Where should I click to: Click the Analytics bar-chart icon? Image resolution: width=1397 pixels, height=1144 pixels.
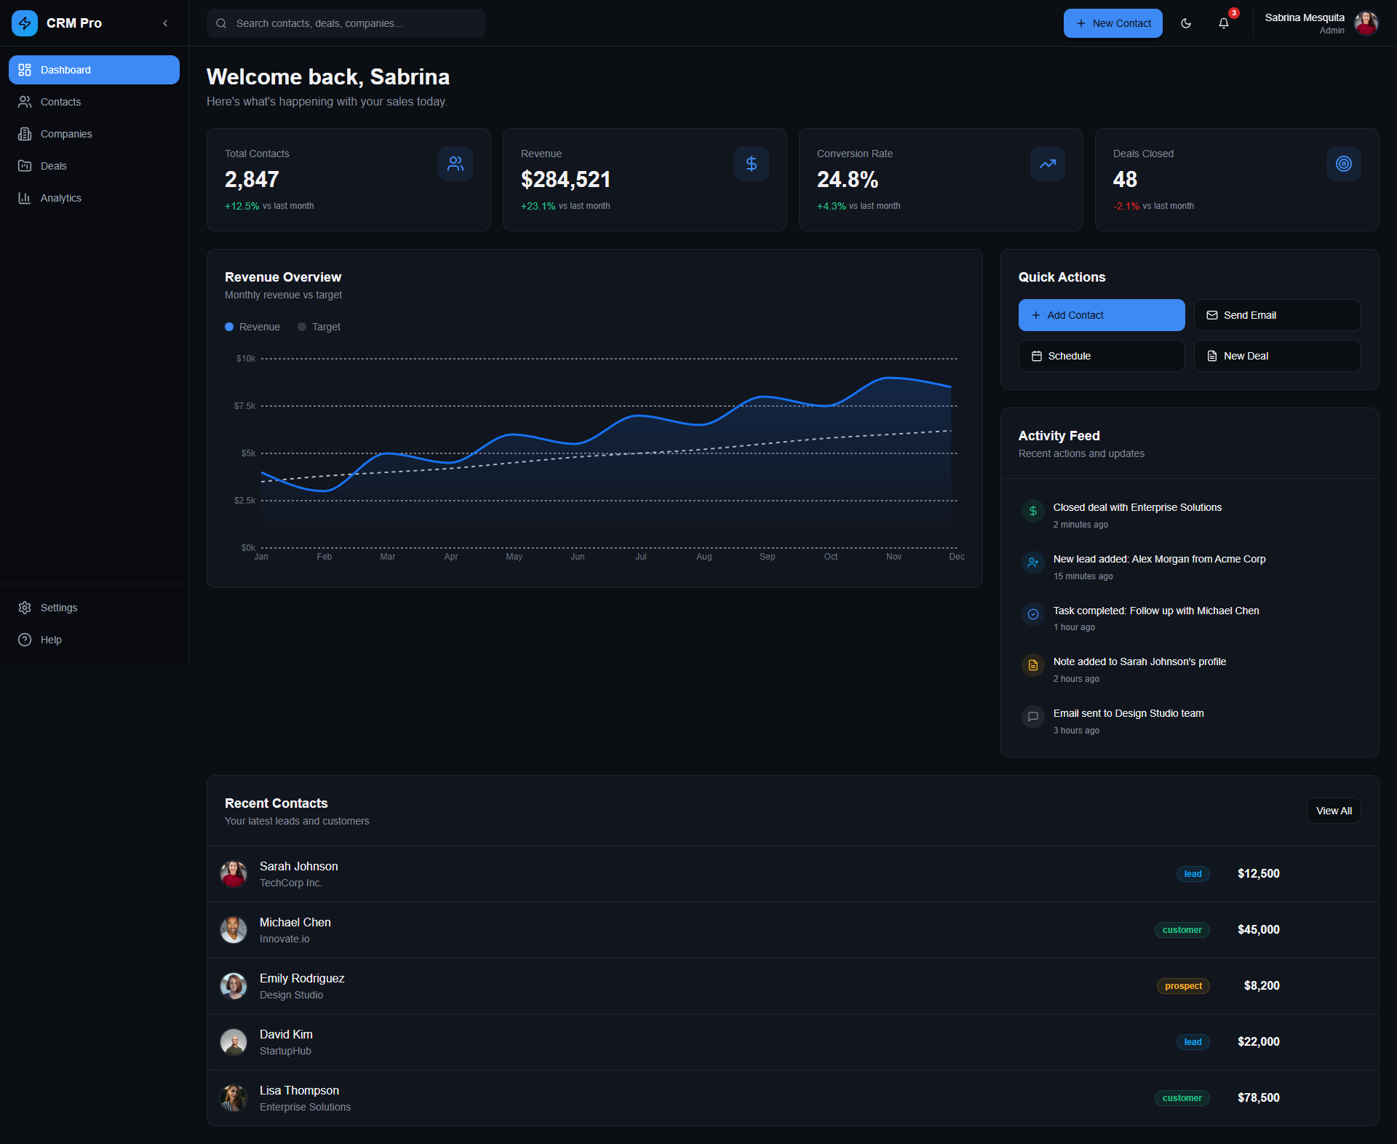tap(24, 197)
